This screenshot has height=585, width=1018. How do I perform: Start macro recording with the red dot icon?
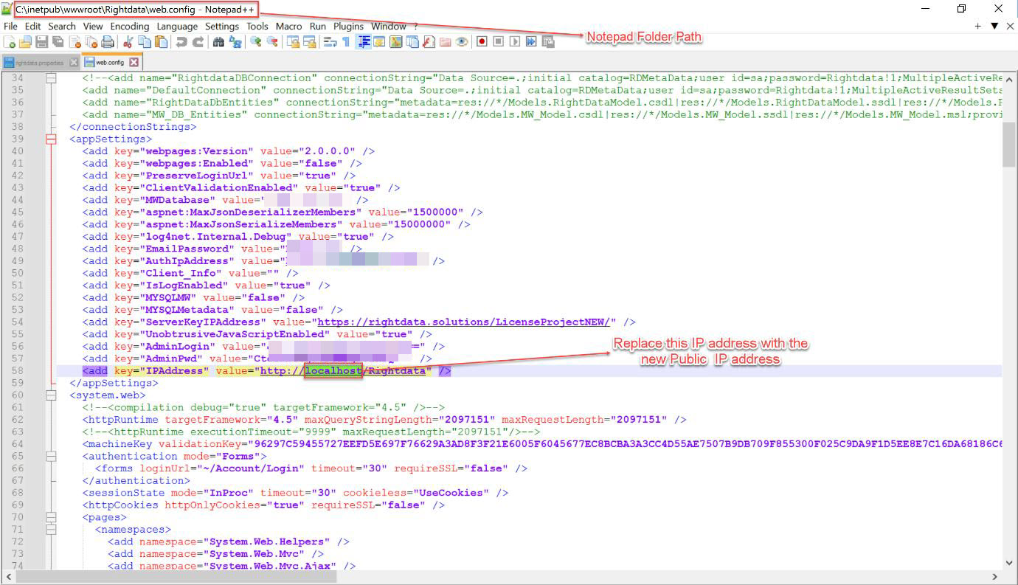click(482, 42)
